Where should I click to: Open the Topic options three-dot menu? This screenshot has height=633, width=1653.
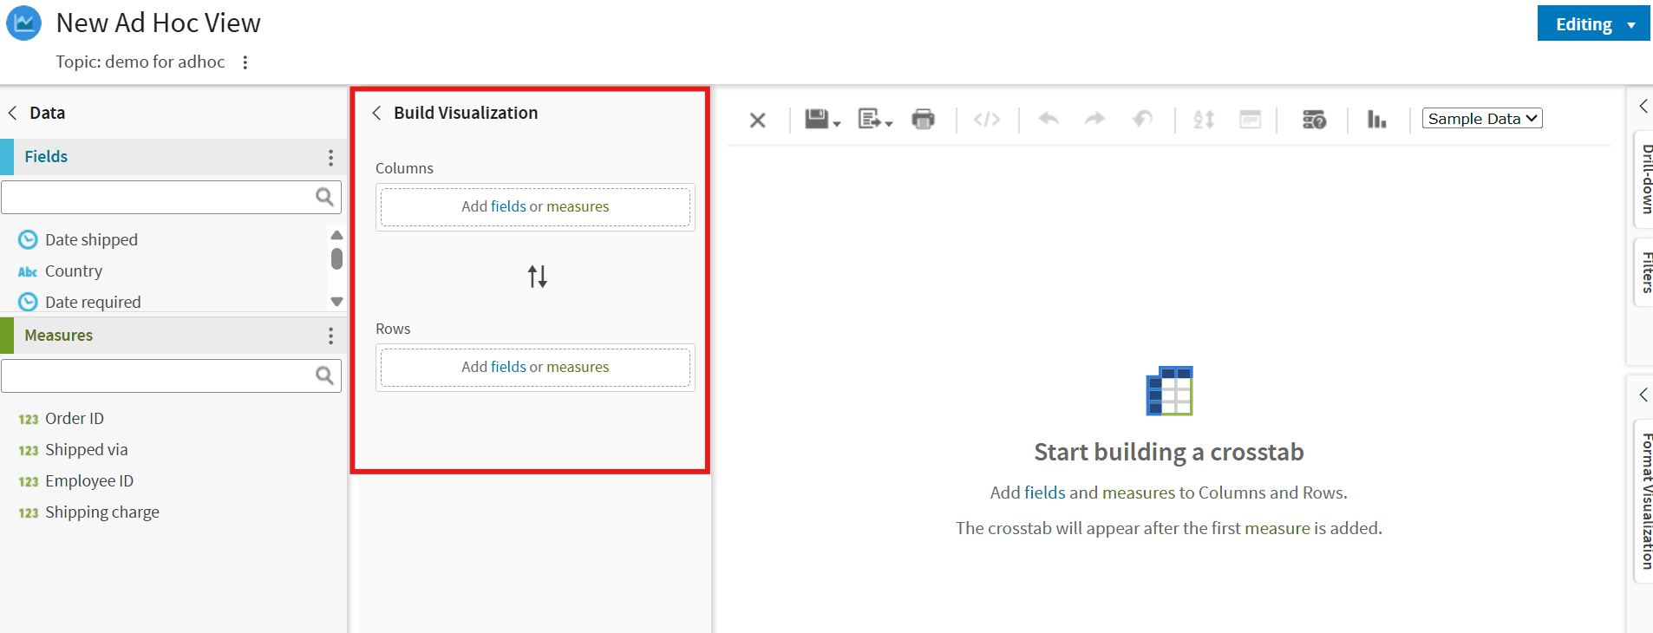click(245, 62)
